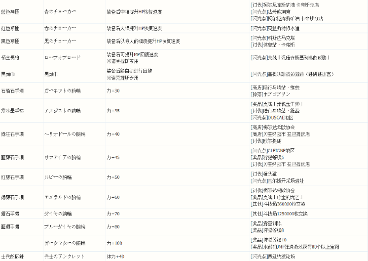Screen dimensions: 368x261
Task: Click the cell '兵士のアンクレット'
Action: pos(64,256)
